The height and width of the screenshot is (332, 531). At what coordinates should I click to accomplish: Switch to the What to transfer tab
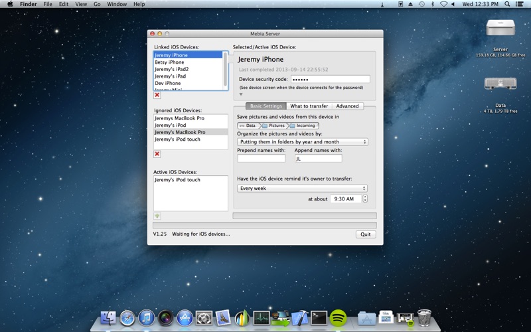309,106
